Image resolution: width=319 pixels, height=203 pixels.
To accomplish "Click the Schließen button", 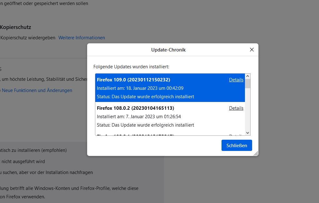I will tap(237, 145).
